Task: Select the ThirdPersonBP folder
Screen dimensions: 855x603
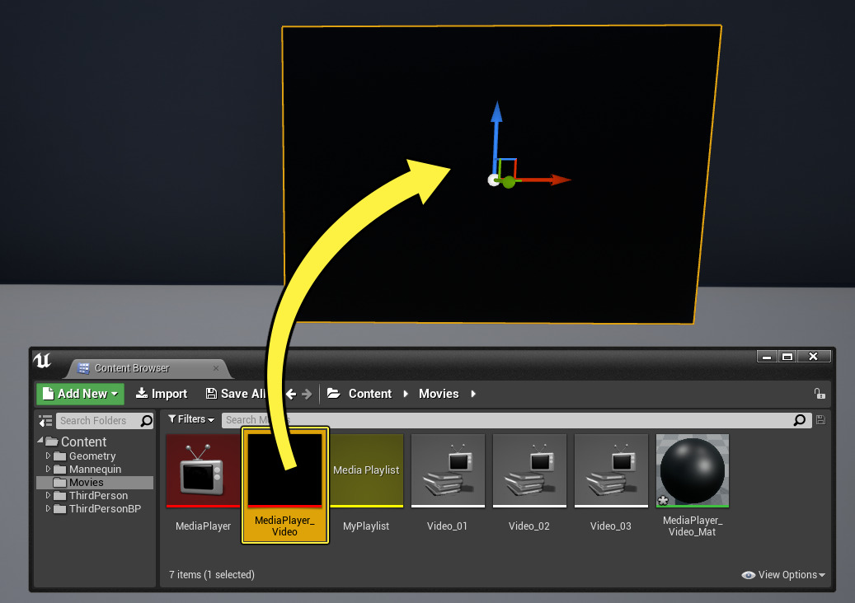Action: pyautogui.click(x=105, y=509)
